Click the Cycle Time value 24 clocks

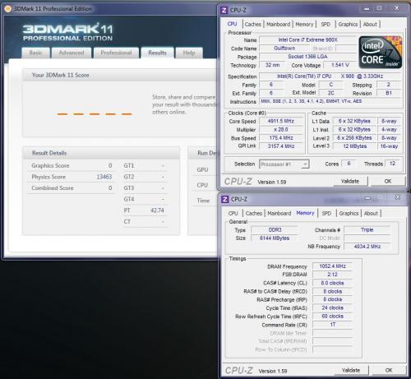coord(332,308)
